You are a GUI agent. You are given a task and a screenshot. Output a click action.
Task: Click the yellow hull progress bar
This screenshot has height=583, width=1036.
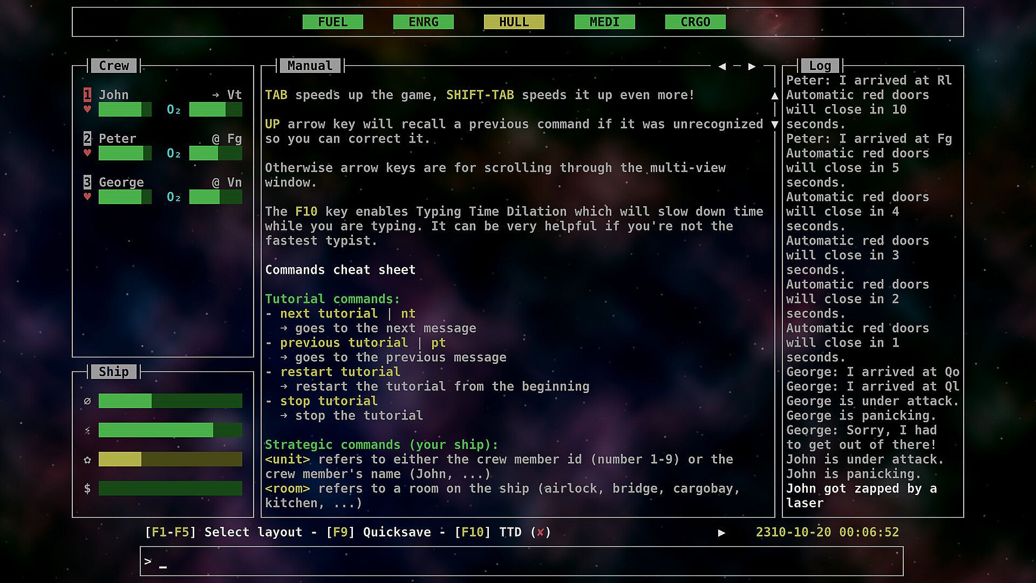[x=170, y=459]
